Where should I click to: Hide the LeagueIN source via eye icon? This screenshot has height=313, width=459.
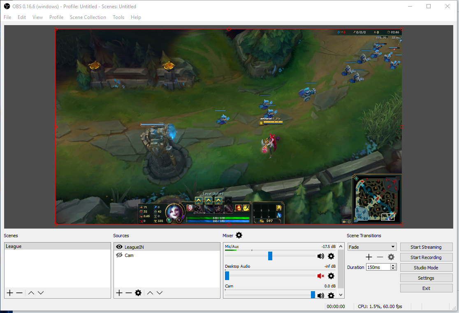119,247
